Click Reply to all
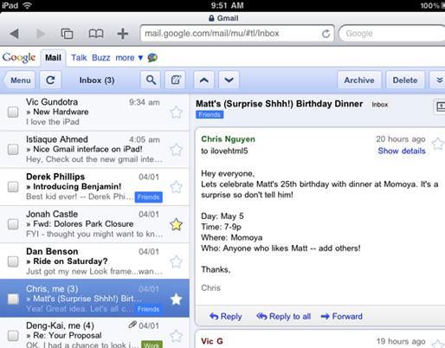Screen dimensions: 445x348 pyautogui.click(x=283, y=316)
